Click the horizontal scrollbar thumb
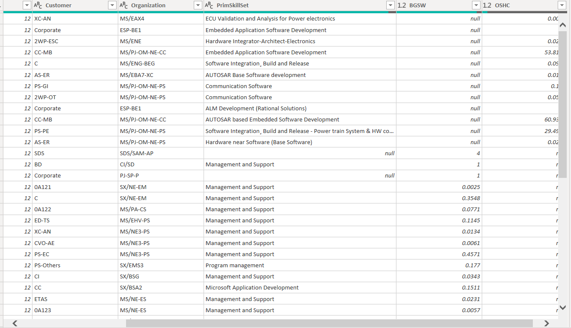The width and height of the screenshot is (571, 328). 329,323
